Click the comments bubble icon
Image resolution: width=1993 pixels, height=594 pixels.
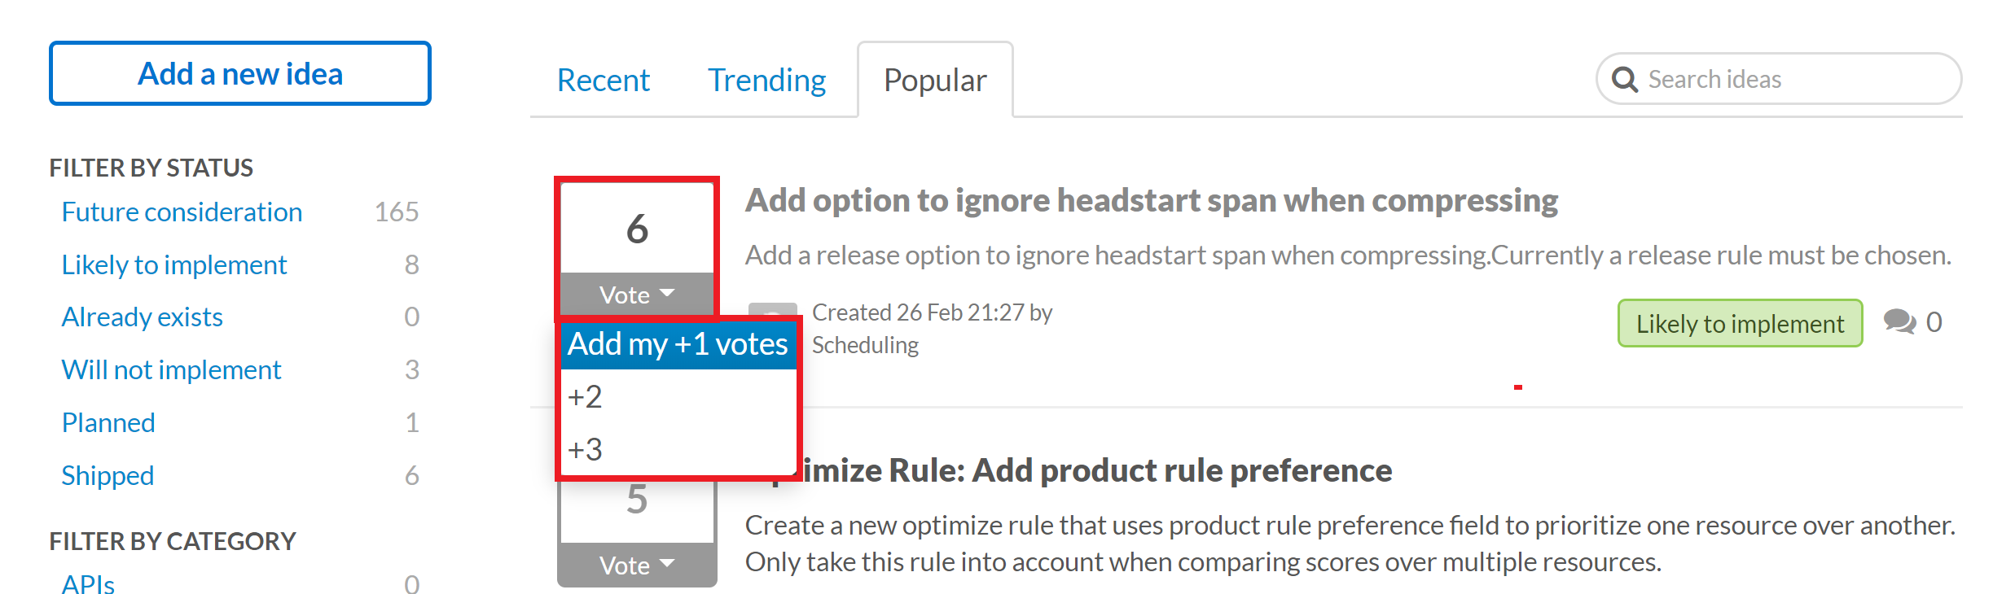click(x=1899, y=321)
